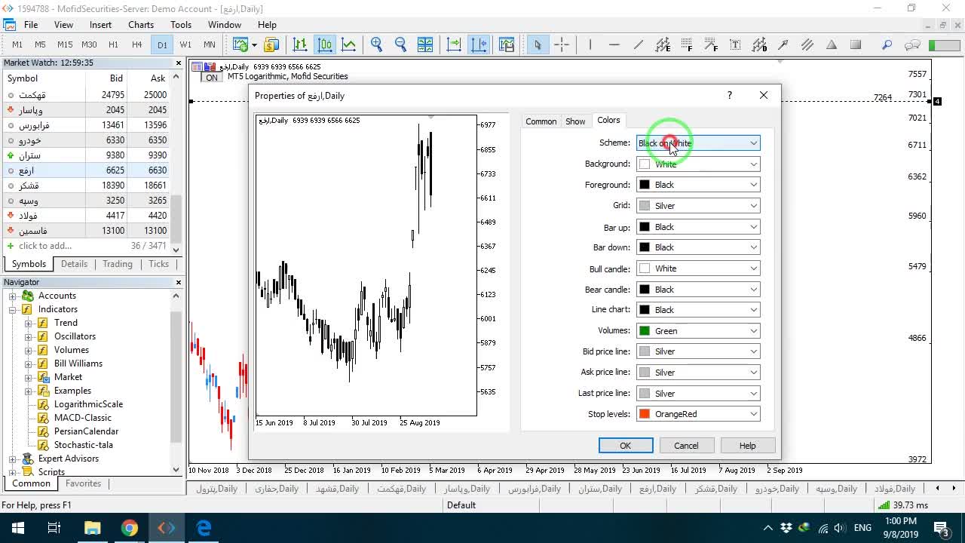Image resolution: width=965 pixels, height=543 pixels.
Task: Click the Cancel button
Action: (x=686, y=446)
